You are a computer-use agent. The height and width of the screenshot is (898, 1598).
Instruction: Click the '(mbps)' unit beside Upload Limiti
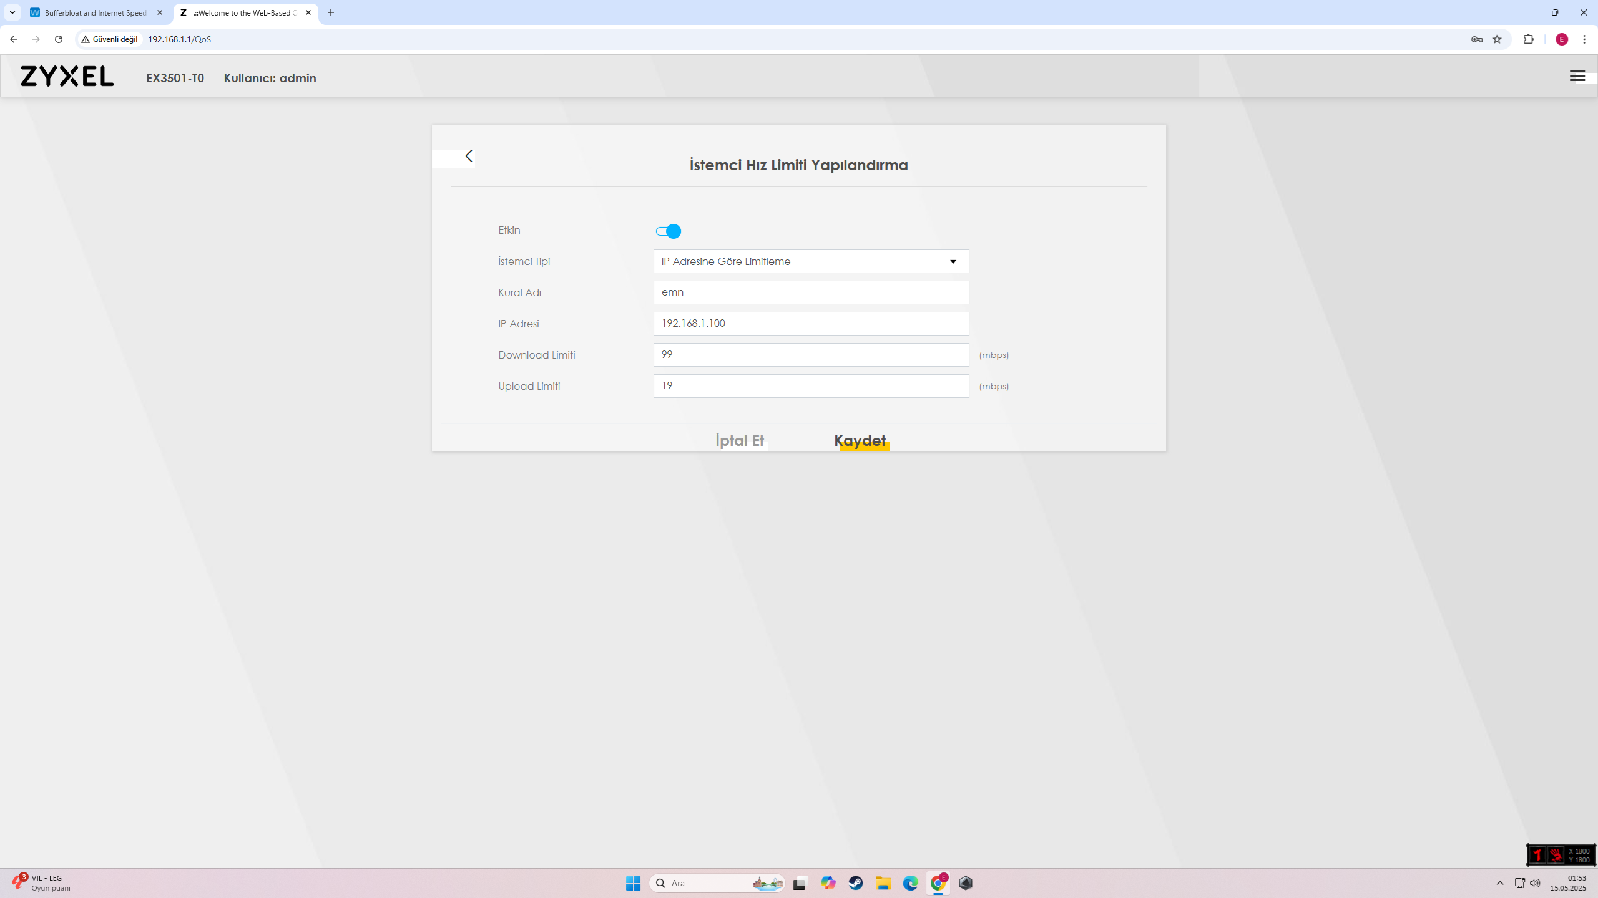(994, 386)
